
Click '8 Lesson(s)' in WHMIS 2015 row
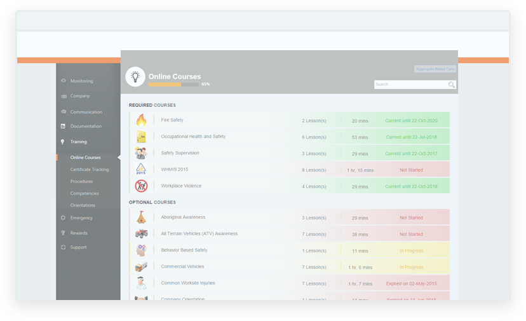[x=314, y=170]
